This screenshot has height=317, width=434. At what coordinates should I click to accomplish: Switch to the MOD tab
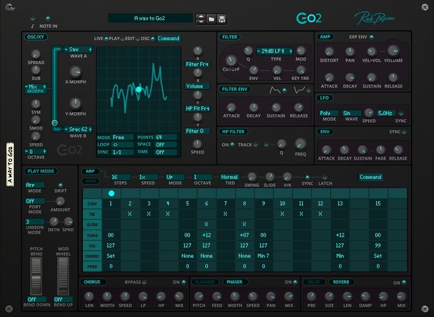(91, 181)
